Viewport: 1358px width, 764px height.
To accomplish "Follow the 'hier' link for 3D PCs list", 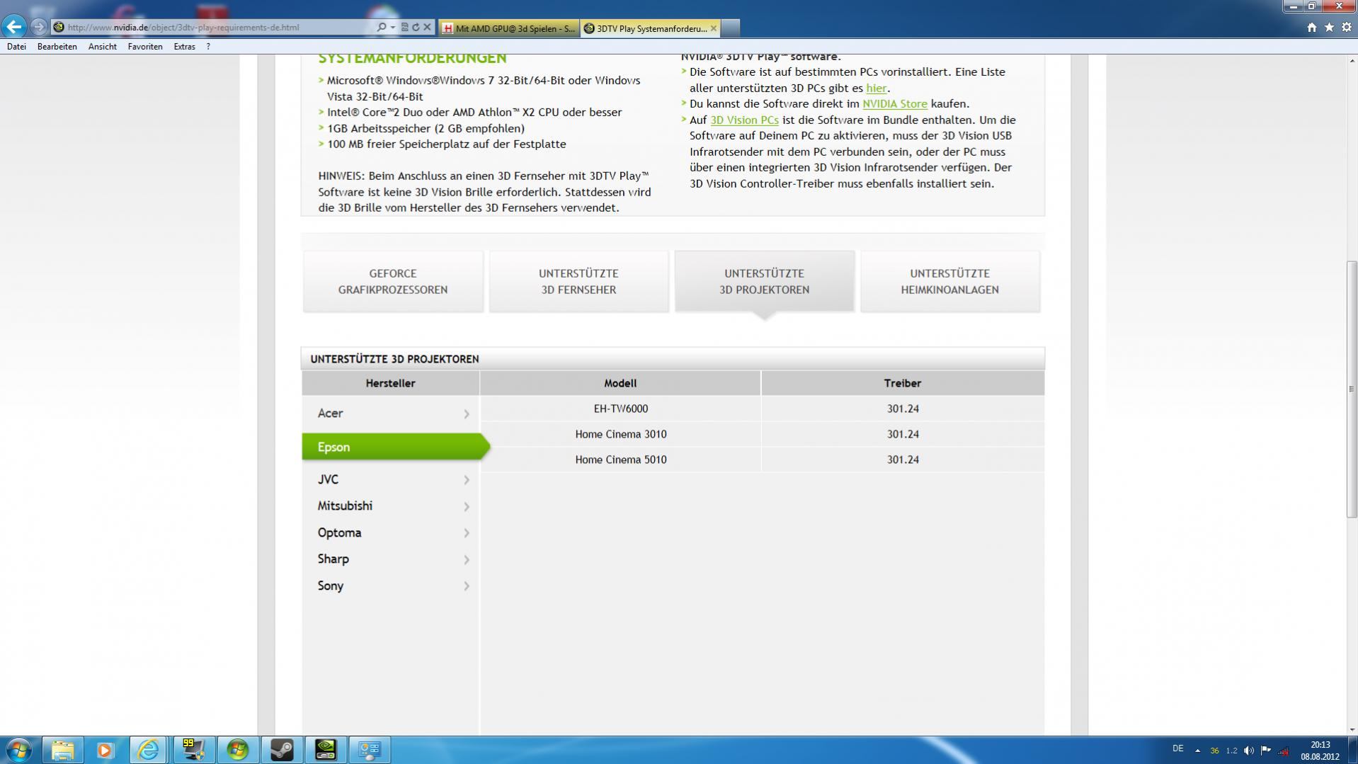I will pos(876,88).
